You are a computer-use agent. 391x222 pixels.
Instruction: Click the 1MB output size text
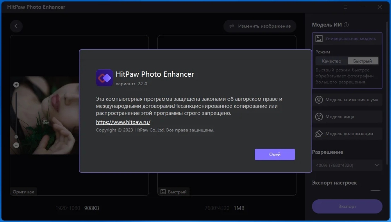239,208
